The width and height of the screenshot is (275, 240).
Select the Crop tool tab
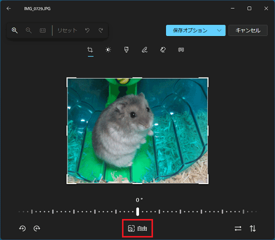(x=90, y=50)
